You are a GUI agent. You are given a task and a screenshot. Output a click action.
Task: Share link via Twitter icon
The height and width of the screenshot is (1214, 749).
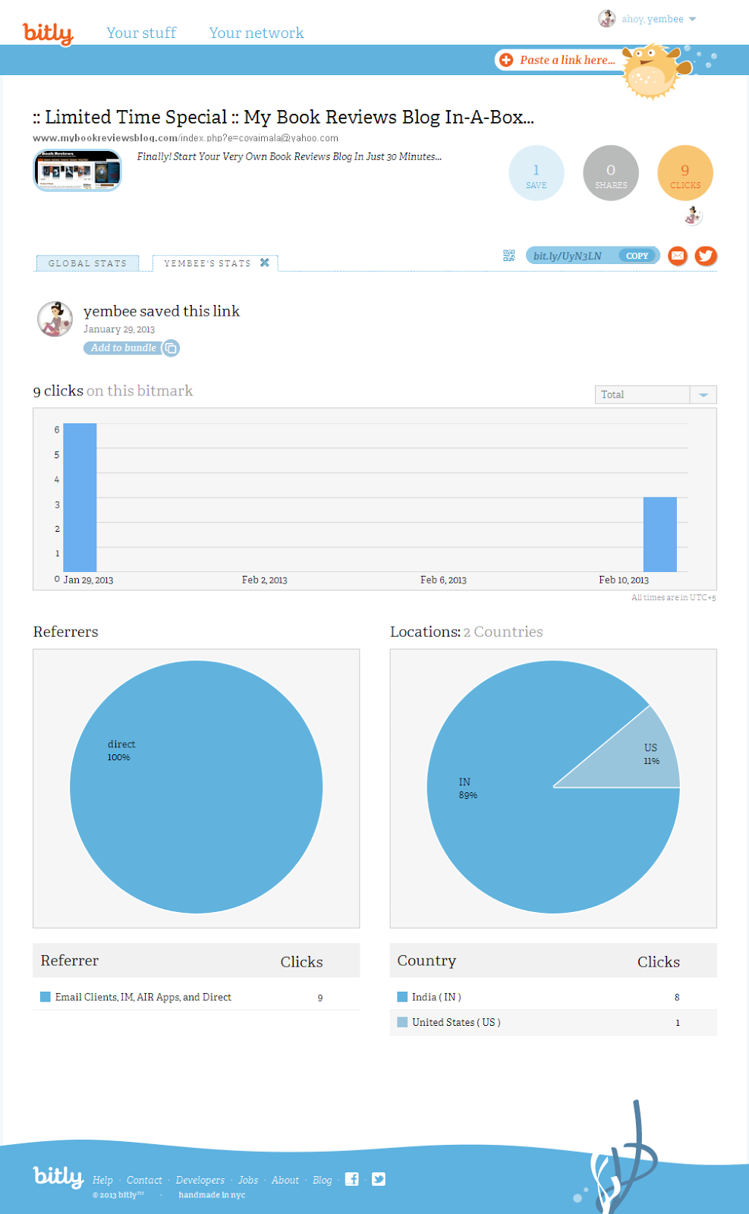706,256
